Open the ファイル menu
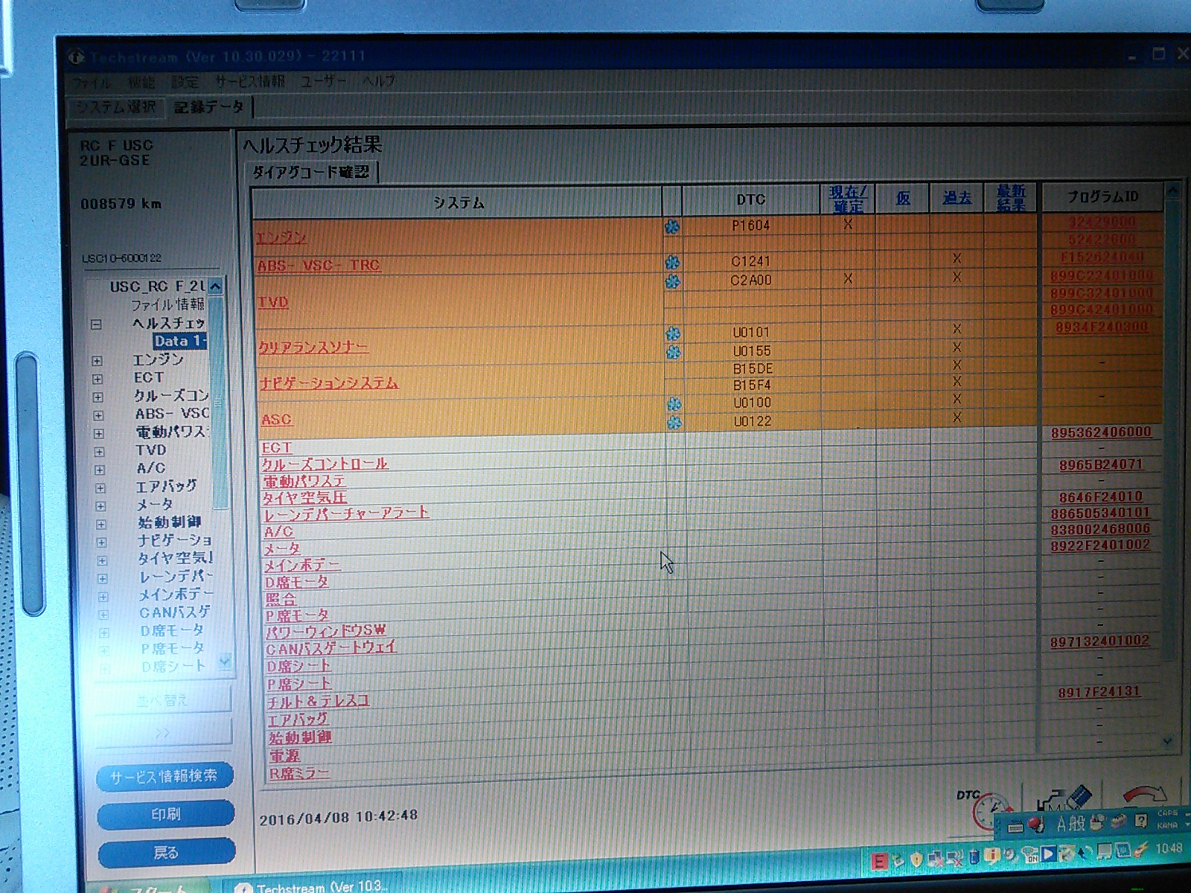This screenshot has height=893, width=1191. (x=92, y=83)
